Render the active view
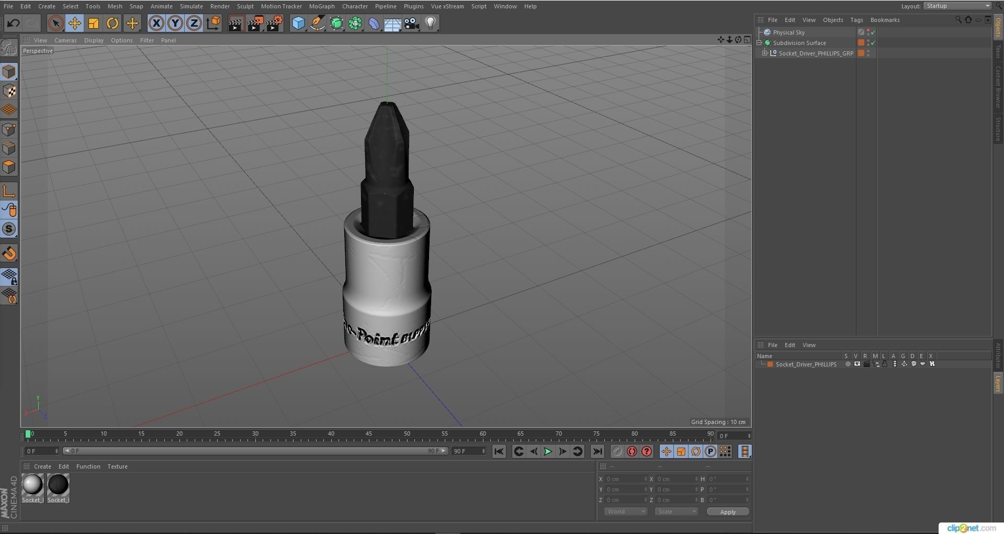The image size is (1004, 534). click(236, 23)
